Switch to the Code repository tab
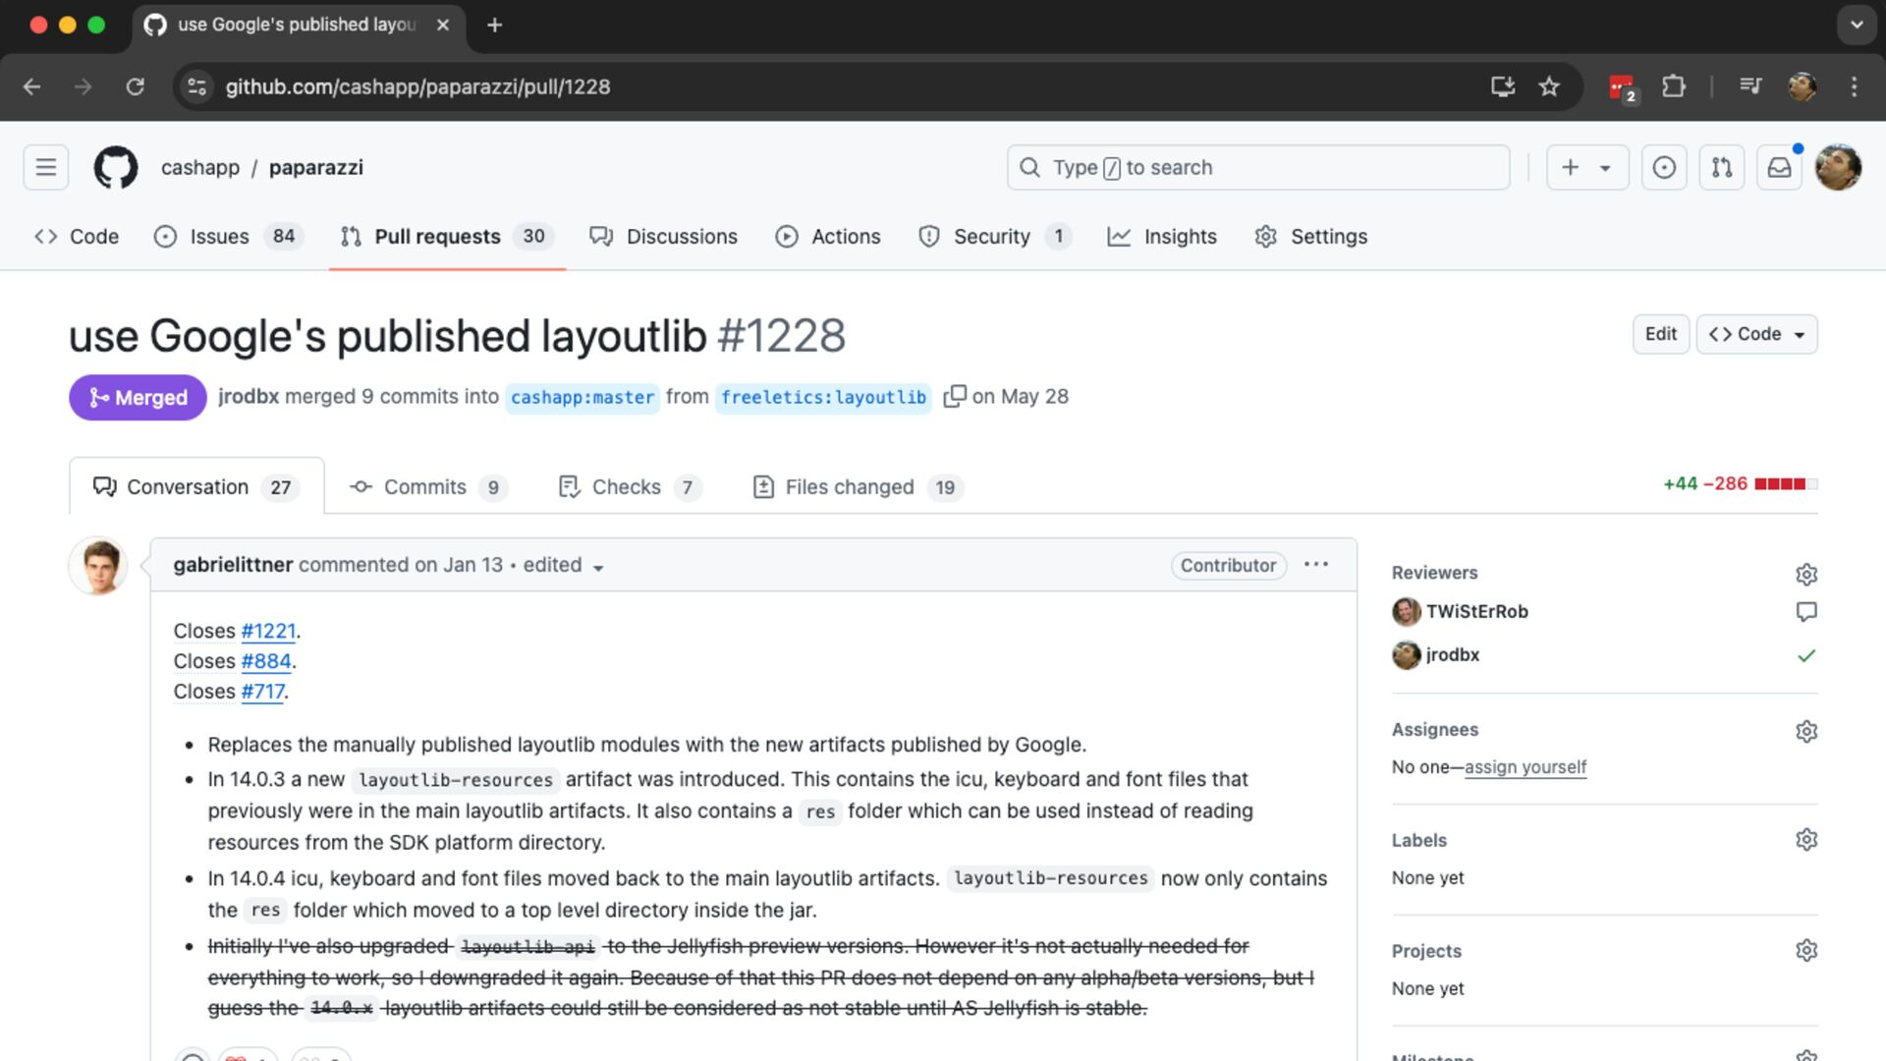The image size is (1886, 1061). tap(77, 237)
